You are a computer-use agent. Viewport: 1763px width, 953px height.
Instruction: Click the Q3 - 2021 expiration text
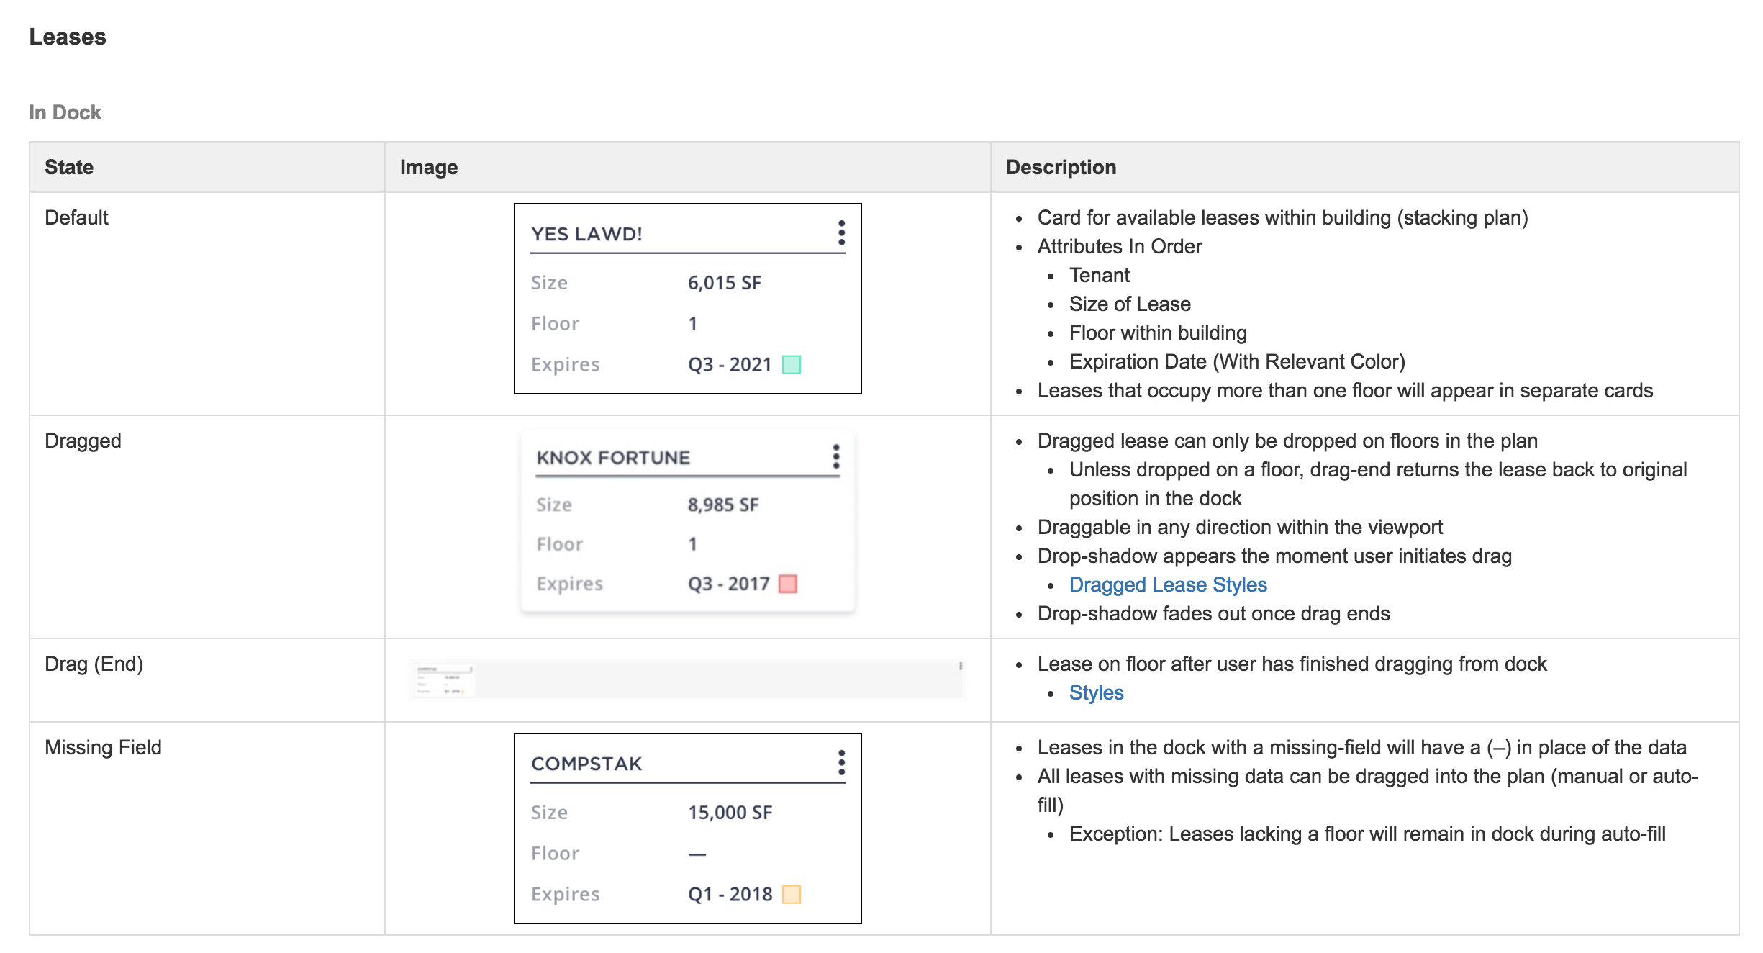730,365
